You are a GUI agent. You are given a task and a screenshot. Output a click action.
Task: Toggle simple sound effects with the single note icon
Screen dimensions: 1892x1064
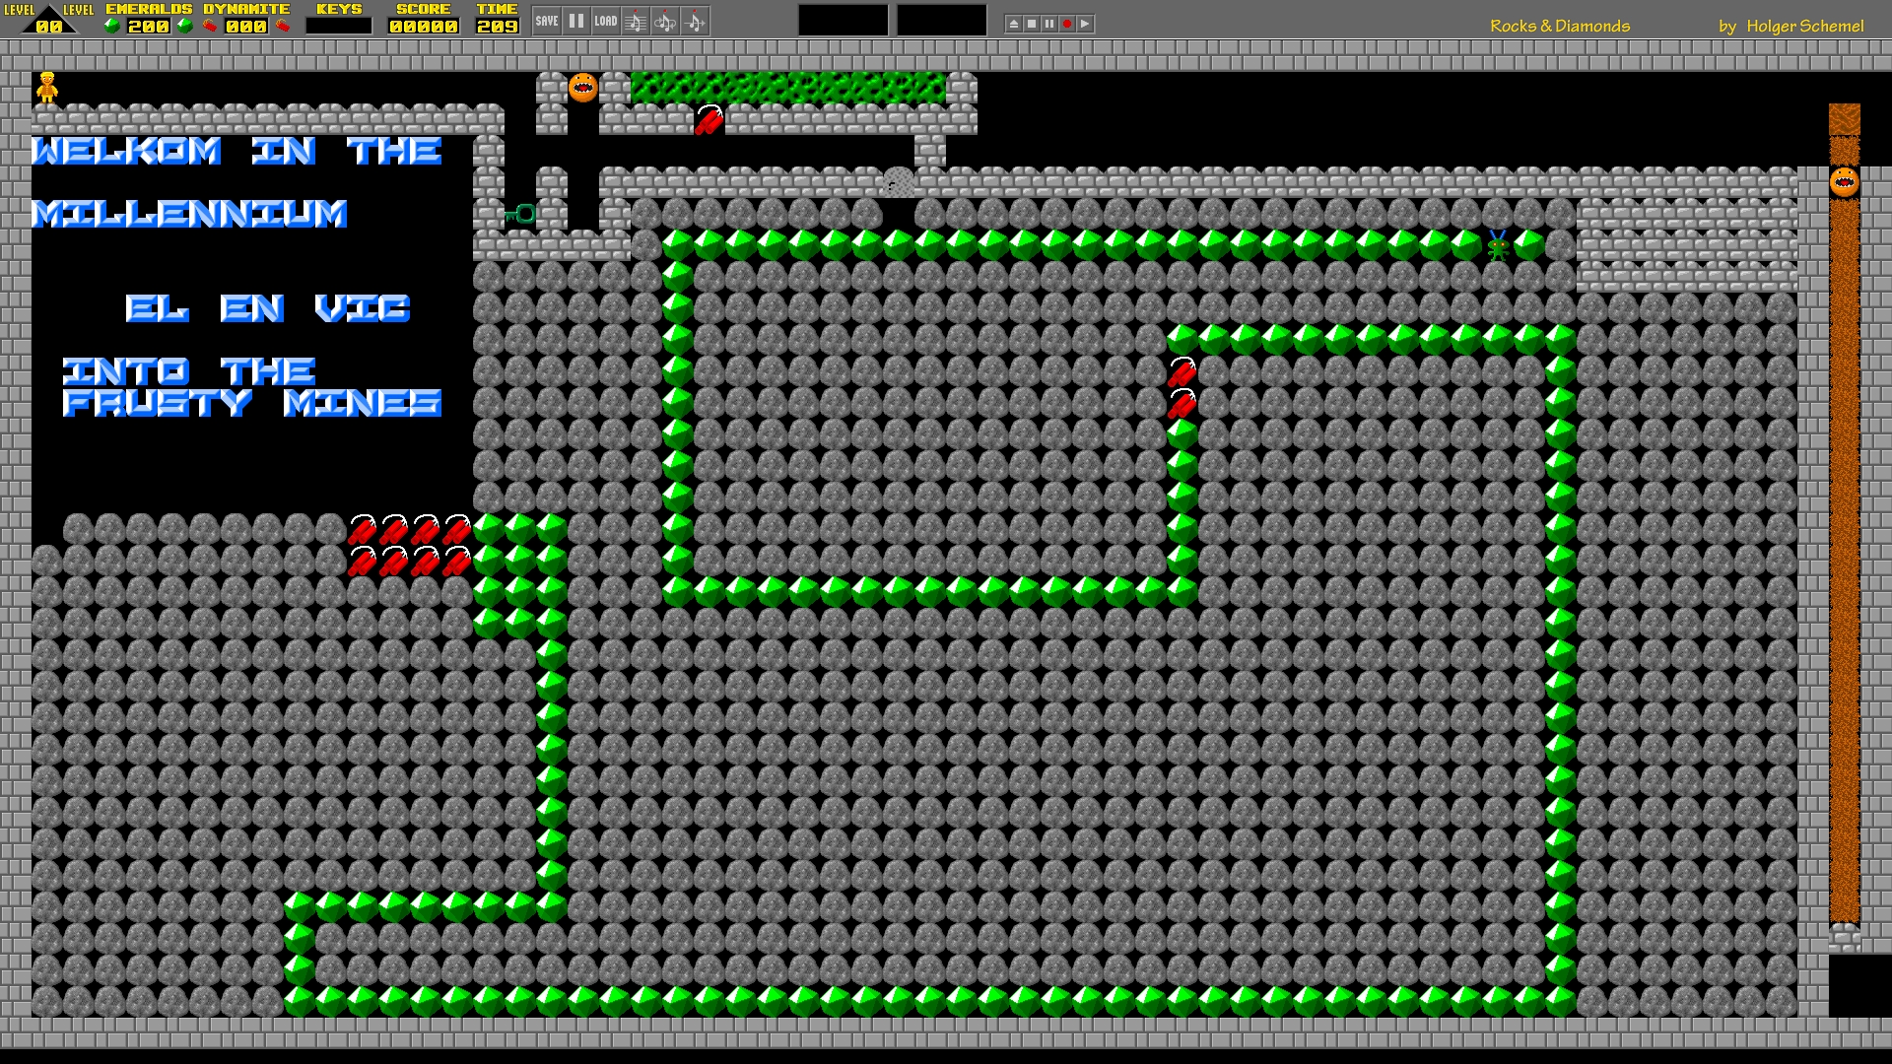point(695,21)
